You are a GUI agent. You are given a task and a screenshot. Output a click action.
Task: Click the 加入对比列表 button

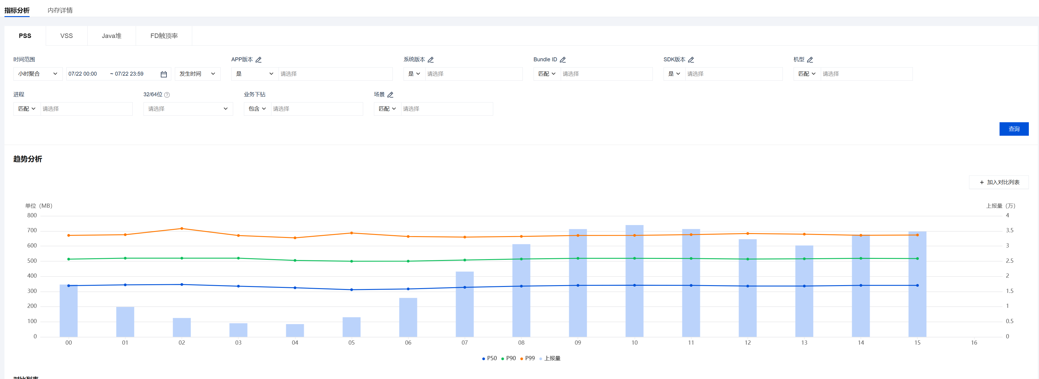pos(999,182)
